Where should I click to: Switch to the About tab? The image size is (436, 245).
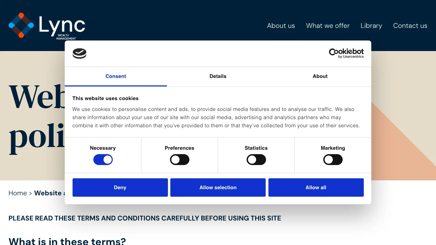point(320,76)
